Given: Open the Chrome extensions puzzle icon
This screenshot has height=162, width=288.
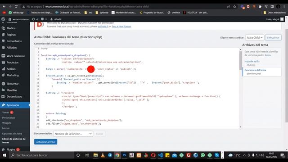Looking at the screenshot, I should [x=260, y=6].
